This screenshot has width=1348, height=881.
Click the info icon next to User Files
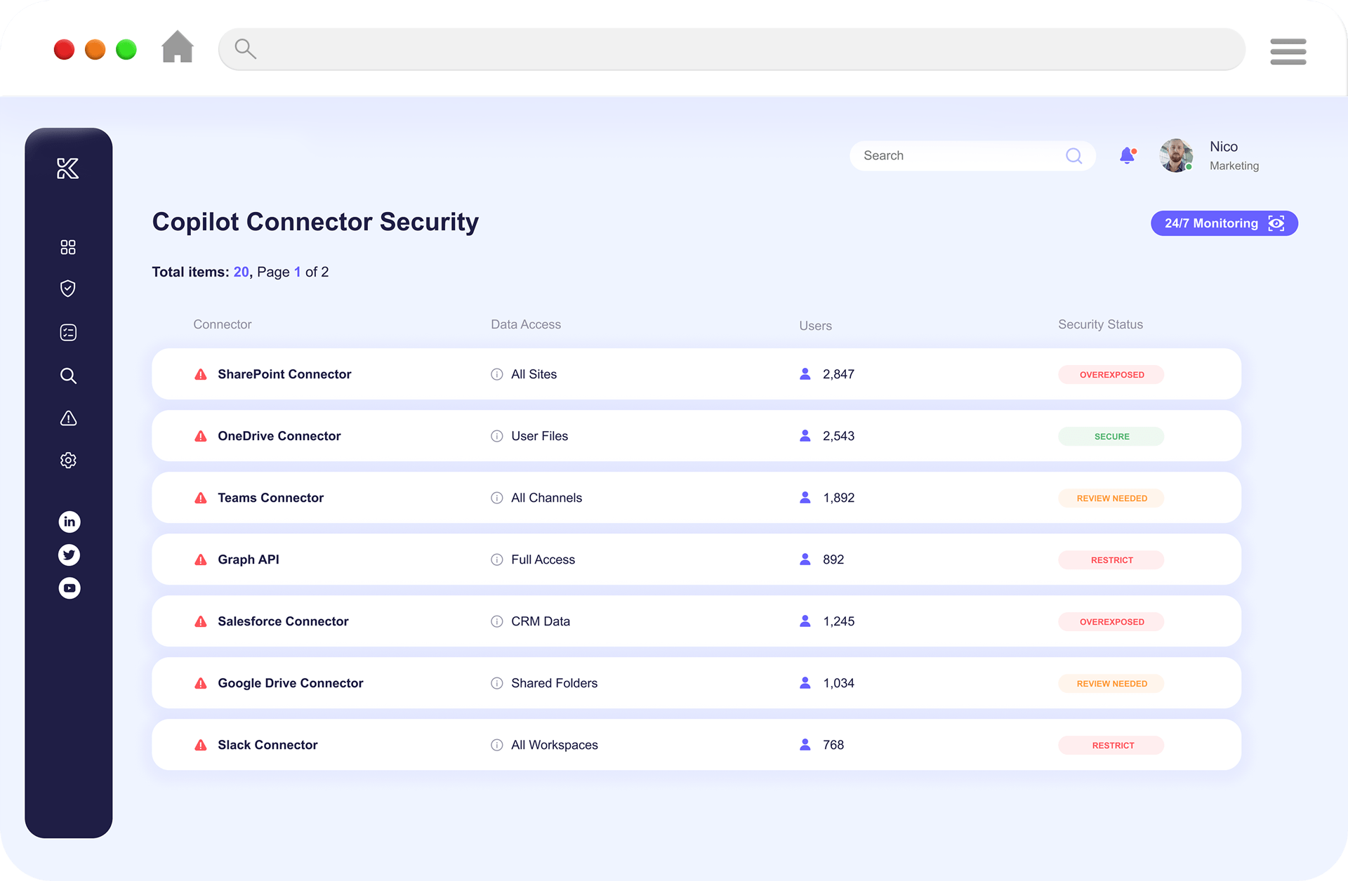click(497, 436)
